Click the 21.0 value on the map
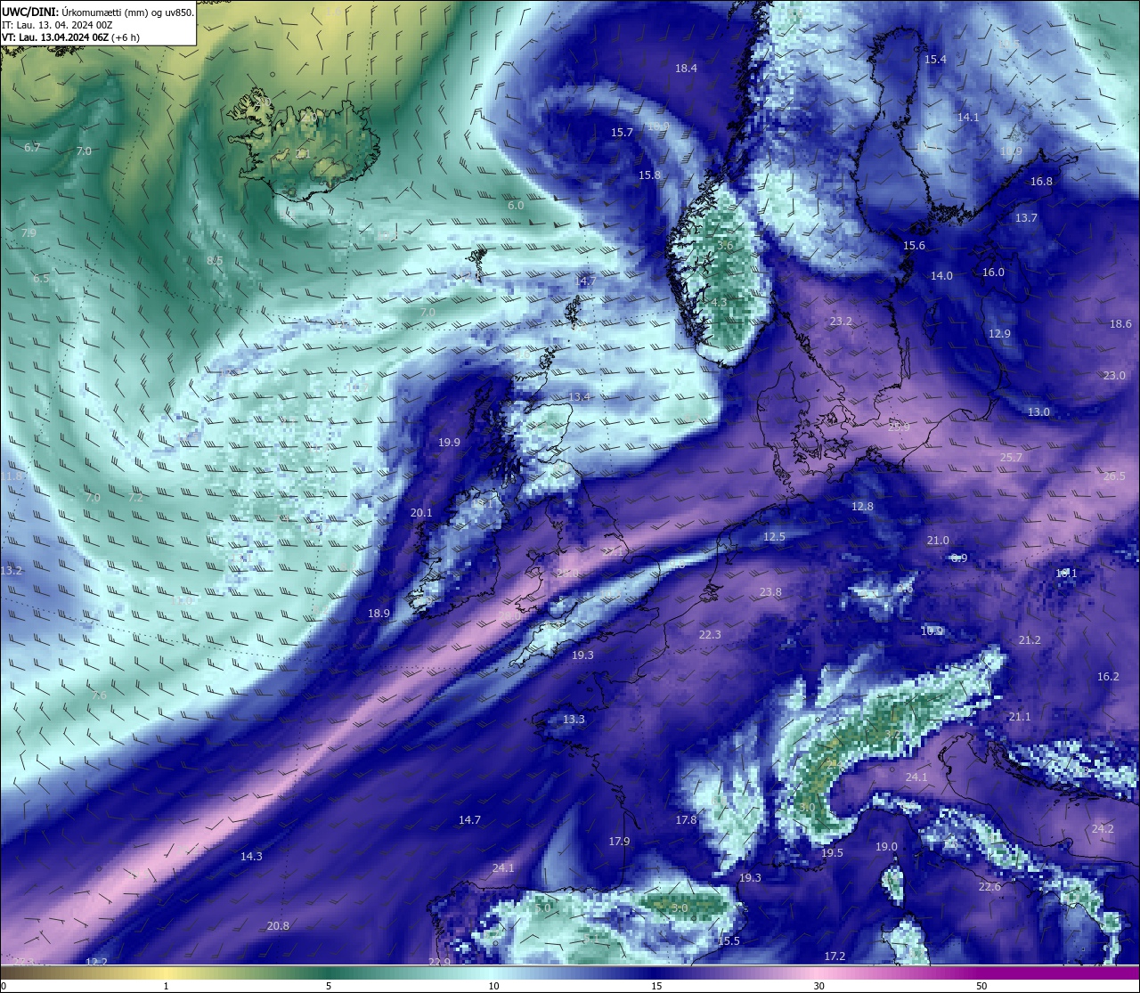 (938, 541)
